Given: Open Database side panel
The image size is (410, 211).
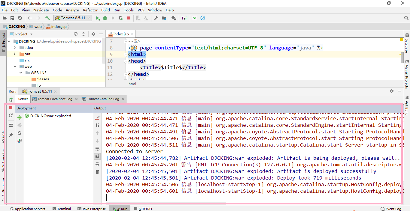Looking at the screenshot, I should 407,43.
